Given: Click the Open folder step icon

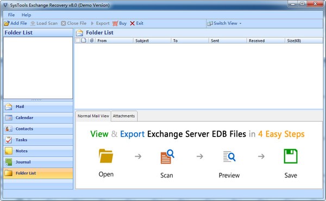Looking at the screenshot, I should coord(106,156).
